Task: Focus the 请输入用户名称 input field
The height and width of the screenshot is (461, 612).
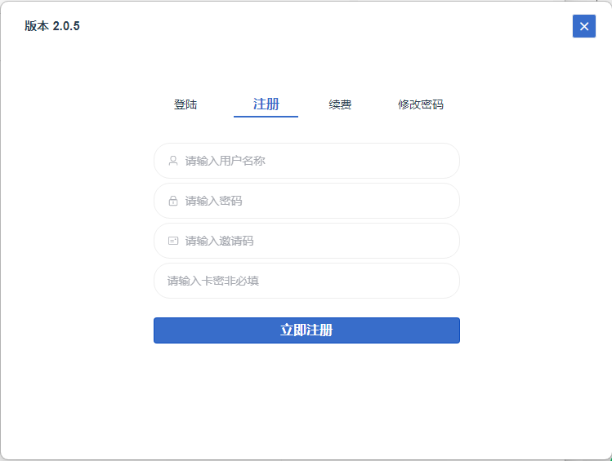Action: 306,161
